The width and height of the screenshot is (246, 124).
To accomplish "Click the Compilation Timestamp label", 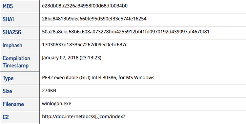I will pyautogui.click(x=16, y=62).
